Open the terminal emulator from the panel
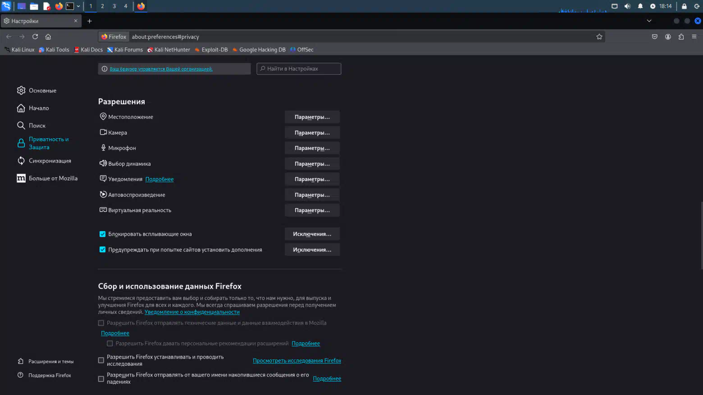This screenshot has height=395, width=703. [70, 6]
